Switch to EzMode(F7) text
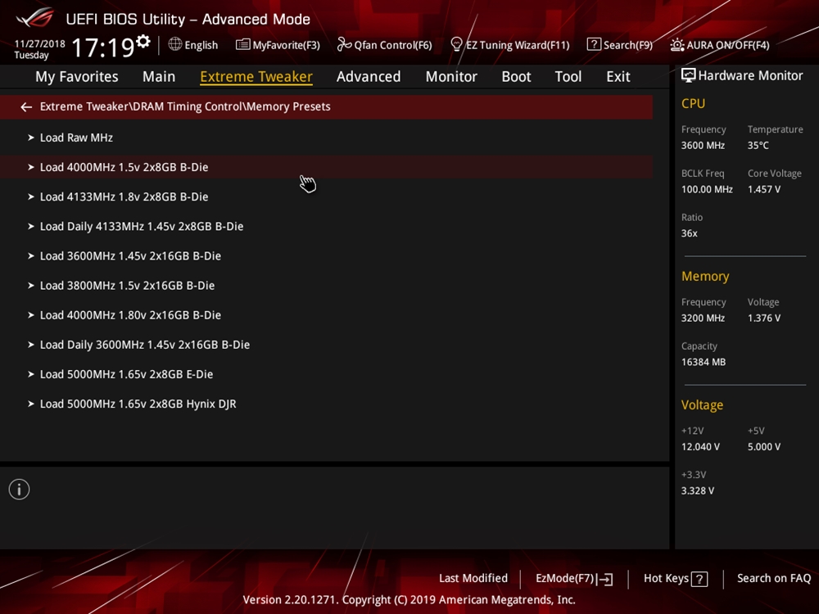Viewport: 819px width, 614px height. (565, 579)
